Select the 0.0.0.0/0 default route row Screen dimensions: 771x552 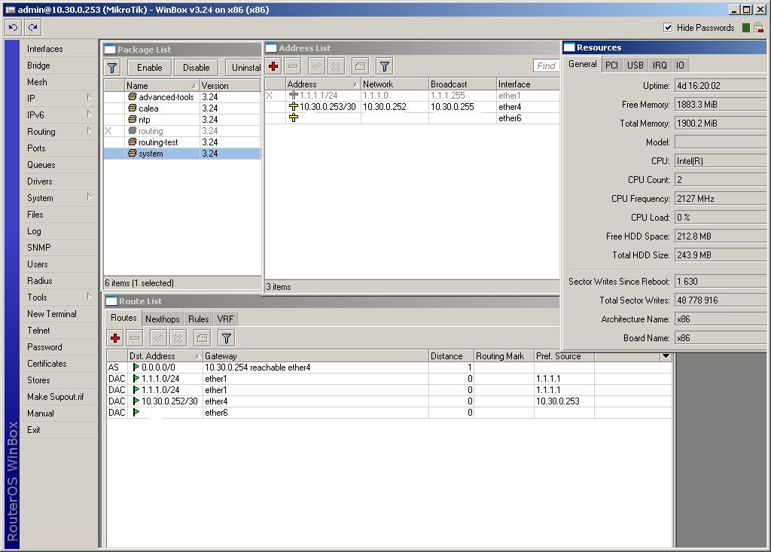pyautogui.click(x=389, y=367)
